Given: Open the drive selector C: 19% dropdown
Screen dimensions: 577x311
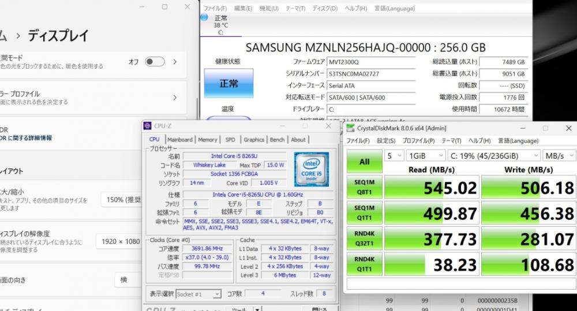Looking at the screenshot, I should tap(494, 156).
